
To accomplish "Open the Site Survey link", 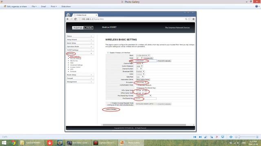I will tap(74, 61).
